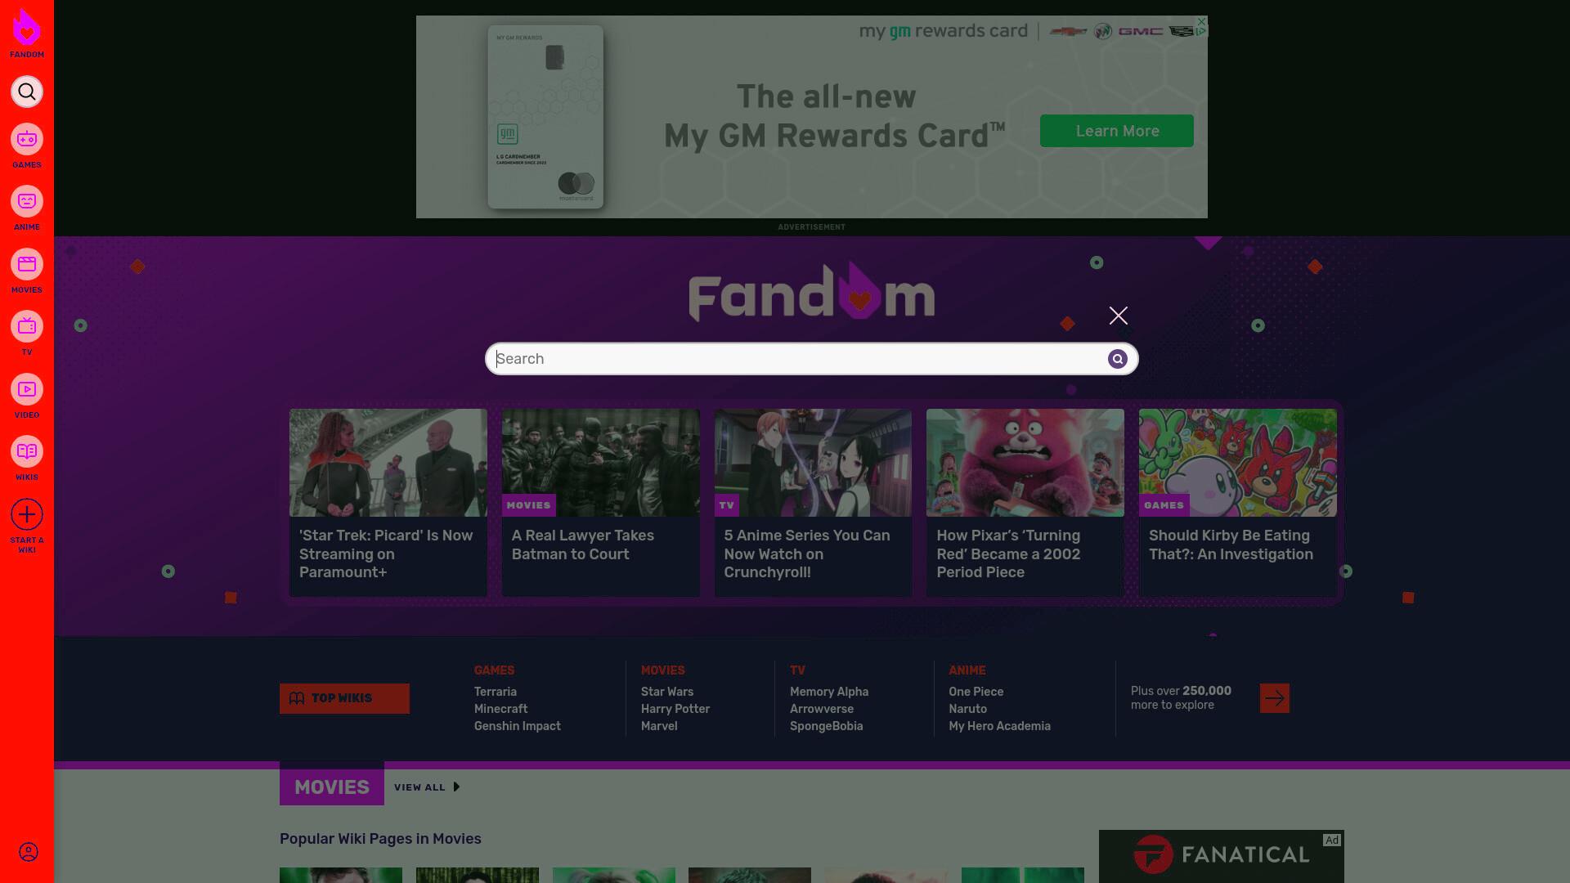The width and height of the screenshot is (1570, 883).
Task: Open 'A Real Lawyer Takes Batman to Court'
Action: click(x=583, y=545)
